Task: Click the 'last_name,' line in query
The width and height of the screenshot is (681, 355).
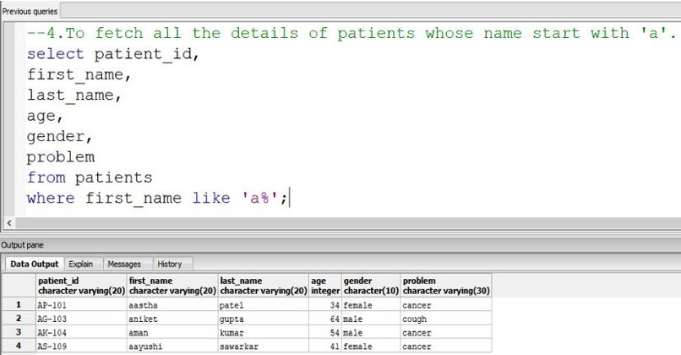Action: coord(74,96)
